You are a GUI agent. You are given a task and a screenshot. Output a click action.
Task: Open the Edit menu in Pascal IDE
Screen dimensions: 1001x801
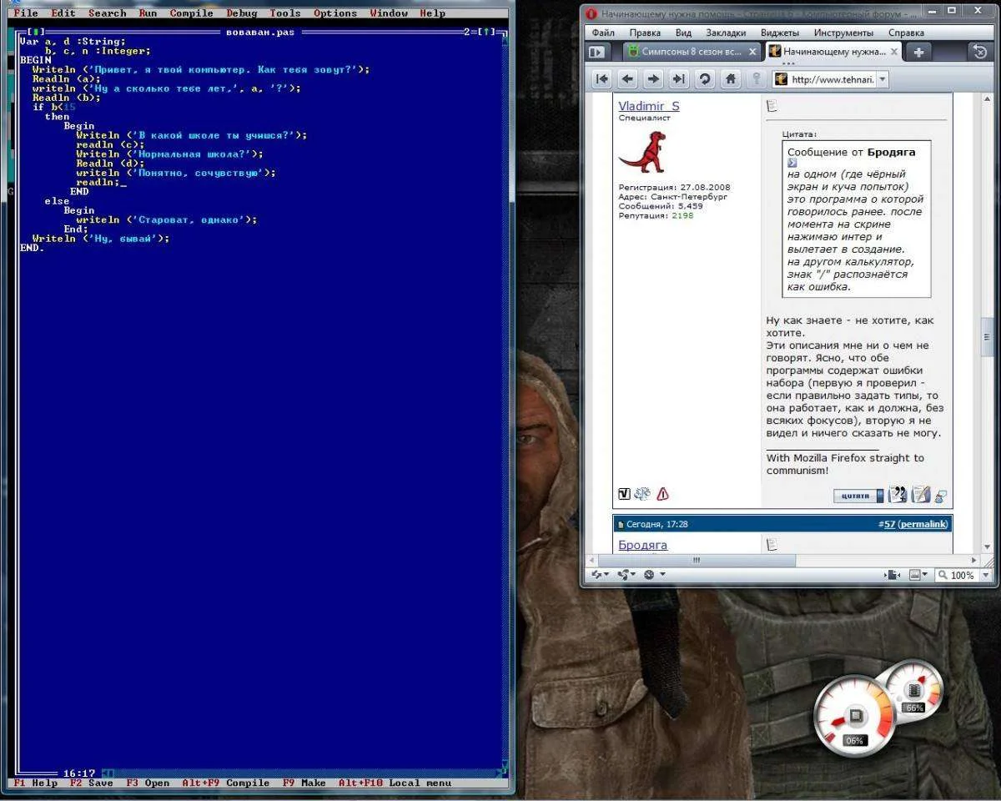click(x=63, y=13)
